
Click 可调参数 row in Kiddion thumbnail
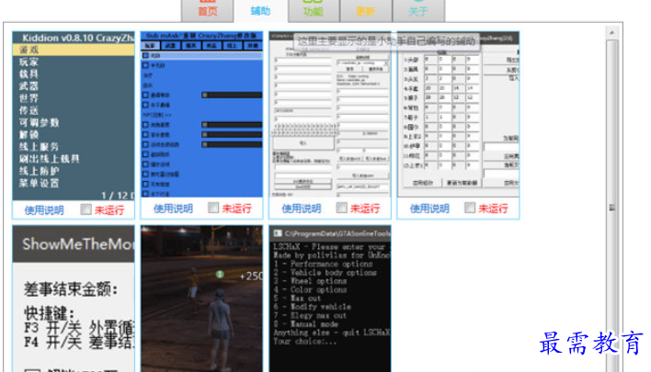(x=74, y=123)
